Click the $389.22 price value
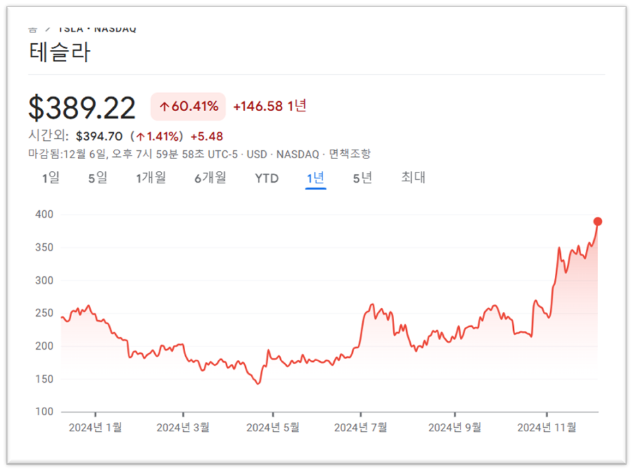Screen dimensions: 633x471 coord(82,108)
